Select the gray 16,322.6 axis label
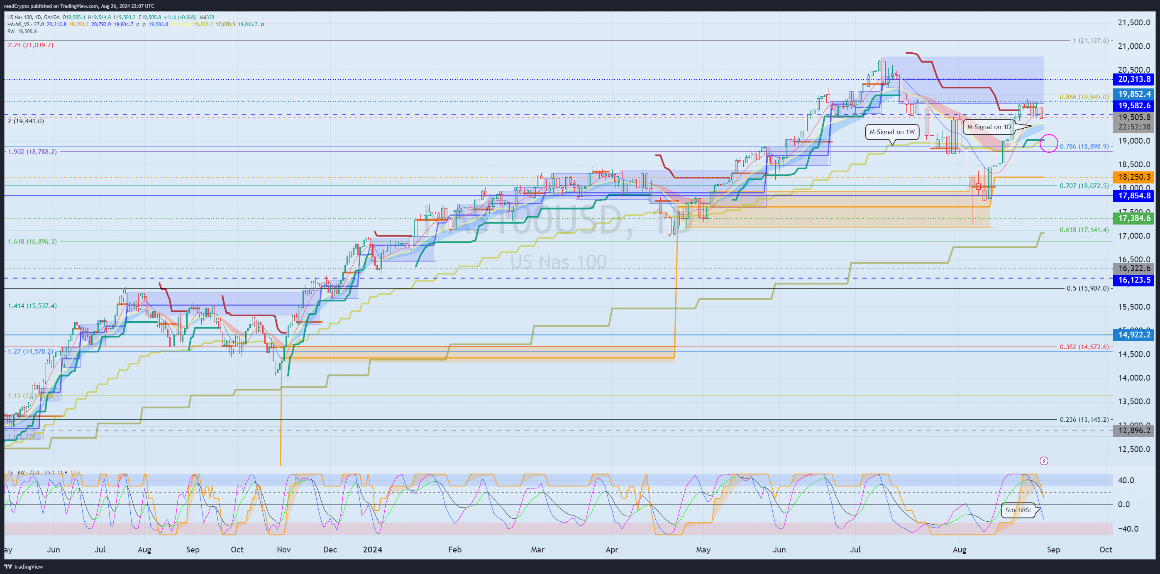 pos(1133,268)
